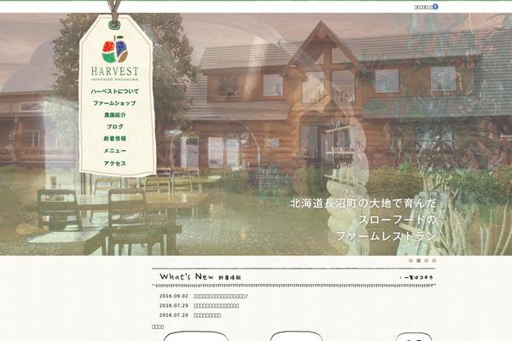Select the second, darker slideshow dot

tap(419, 260)
